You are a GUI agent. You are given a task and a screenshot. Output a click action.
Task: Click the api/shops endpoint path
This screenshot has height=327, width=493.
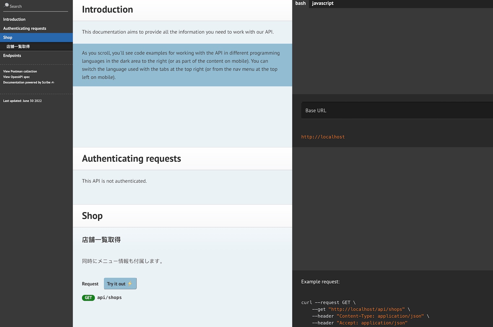pyautogui.click(x=109, y=298)
